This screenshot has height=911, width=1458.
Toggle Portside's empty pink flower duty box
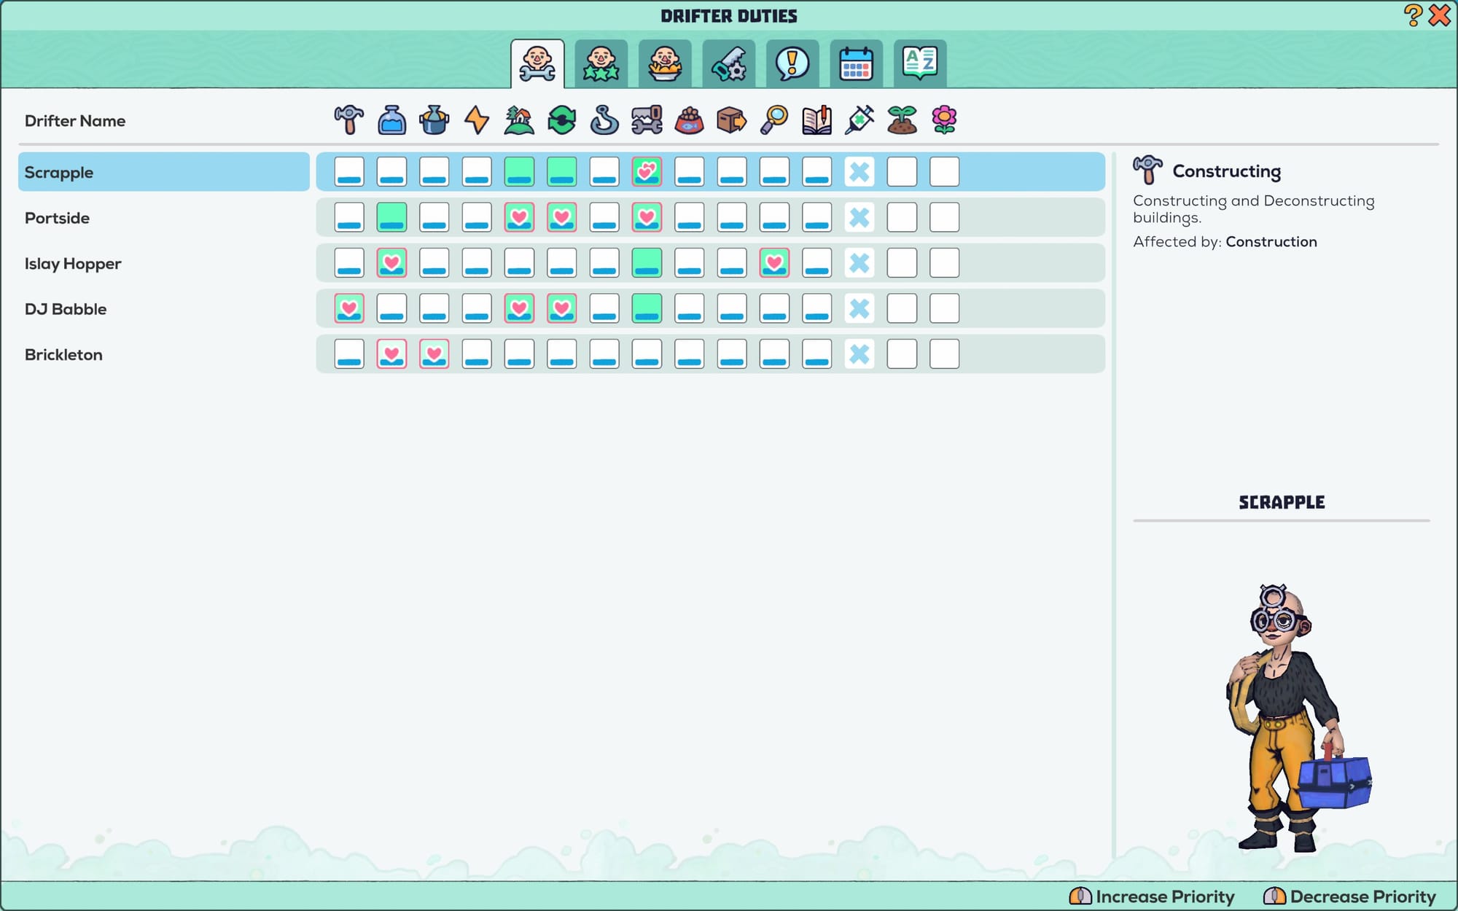click(944, 217)
